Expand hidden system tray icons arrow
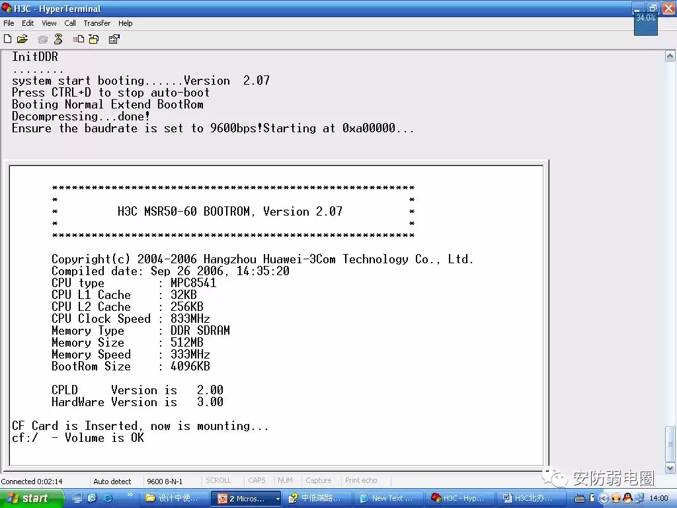The height and width of the screenshot is (508, 677). (603, 498)
